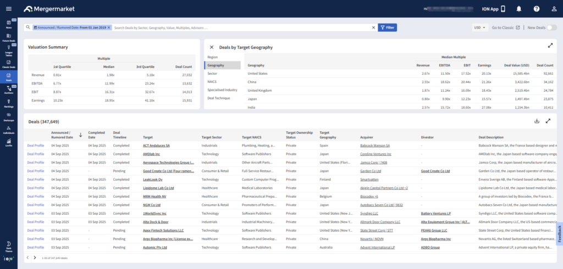Click the Filter button

387,27
